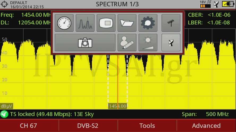Click the crosshair icon beside DEFAULT
The width and height of the screenshot is (236, 132).
coord(5,4)
